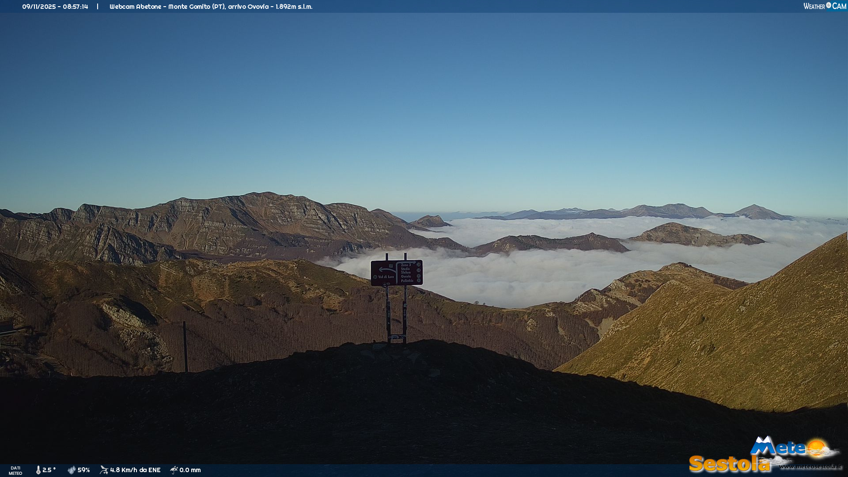This screenshot has height=477, width=848.
Task: Click the www.meteosestola.it link
Action: tap(810, 466)
